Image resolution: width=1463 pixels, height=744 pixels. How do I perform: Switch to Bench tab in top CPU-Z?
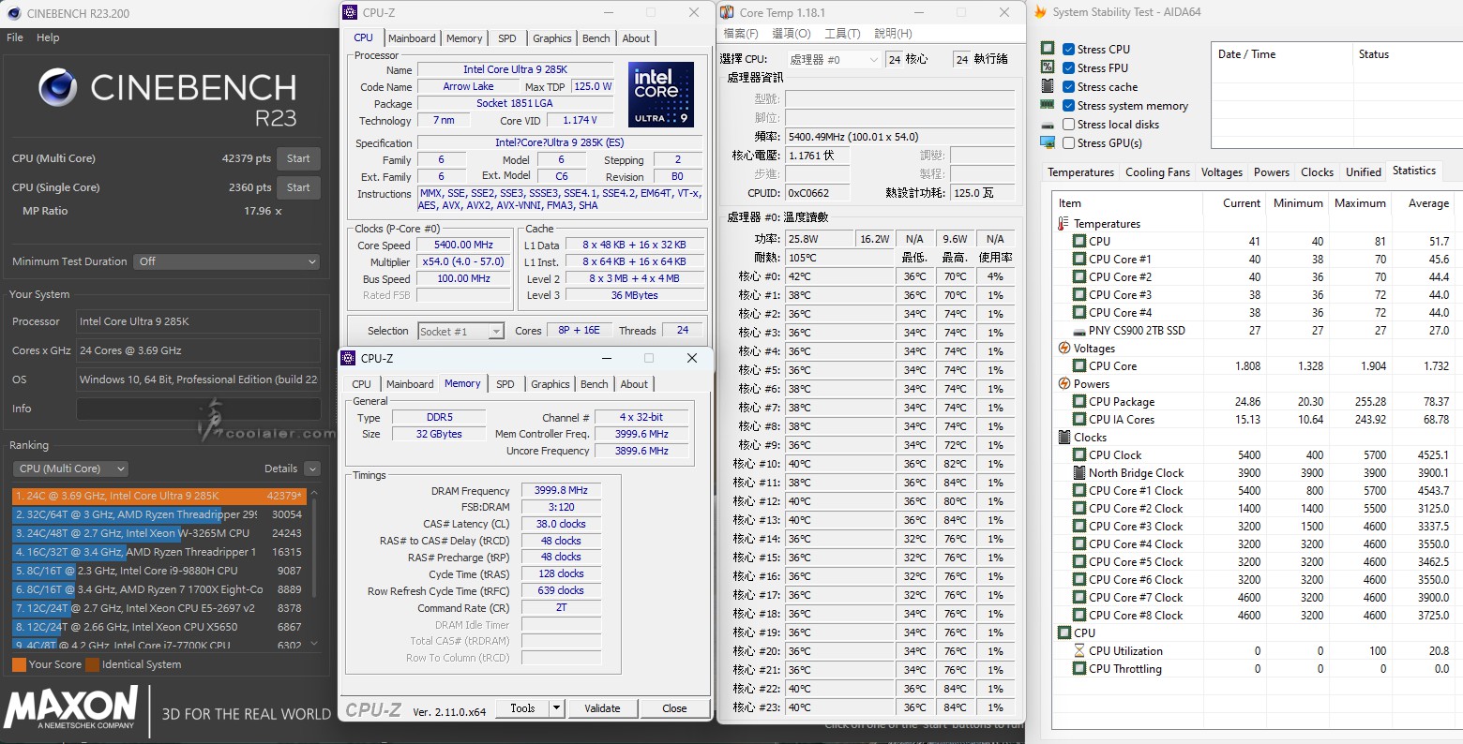click(596, 38)
